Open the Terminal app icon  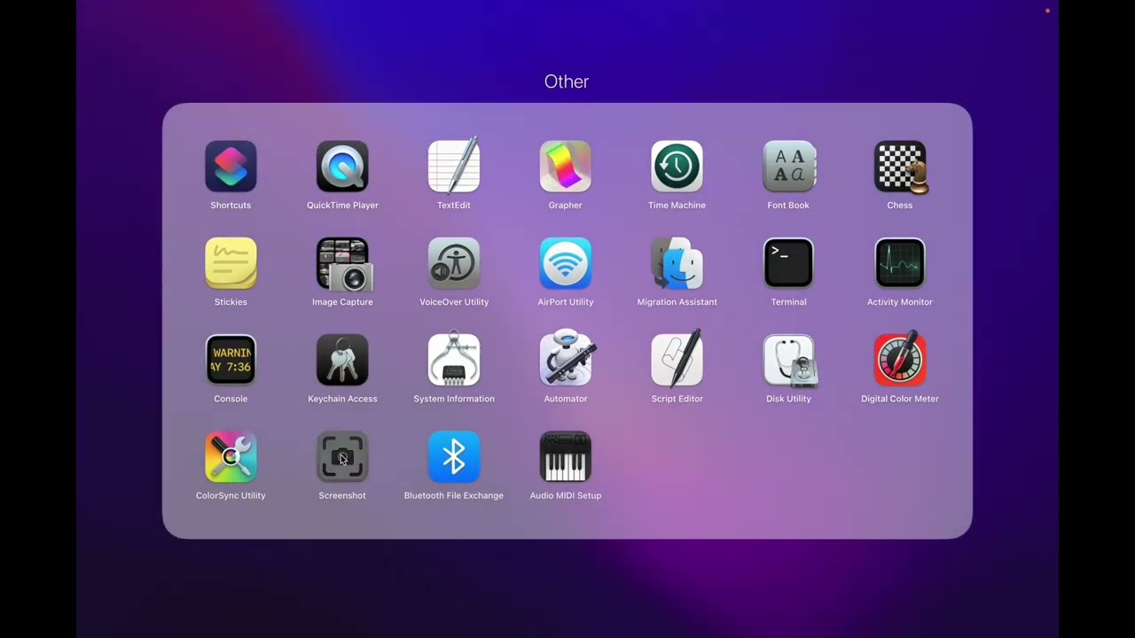pos(788,263)
